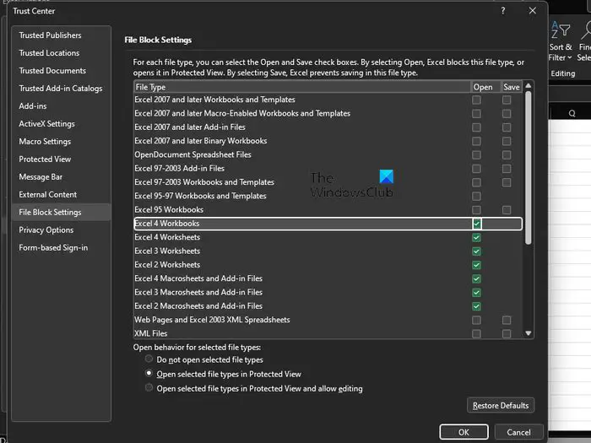Check Open for OpenDocument Spreadsheet Files
Viewport: 591px width, 443px height.
476,154
